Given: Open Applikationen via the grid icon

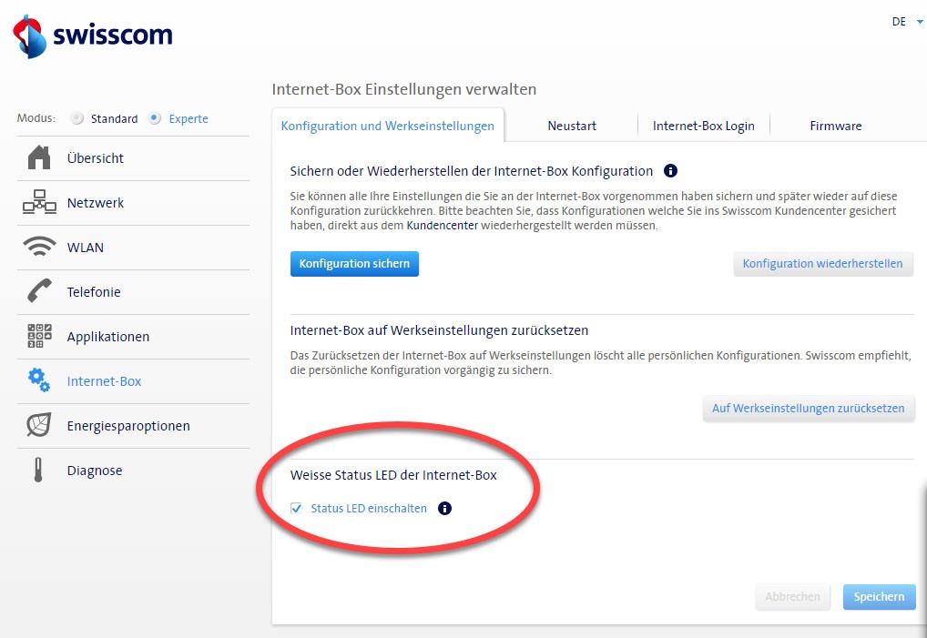Looking at the screenshot, I should (39, 337).
